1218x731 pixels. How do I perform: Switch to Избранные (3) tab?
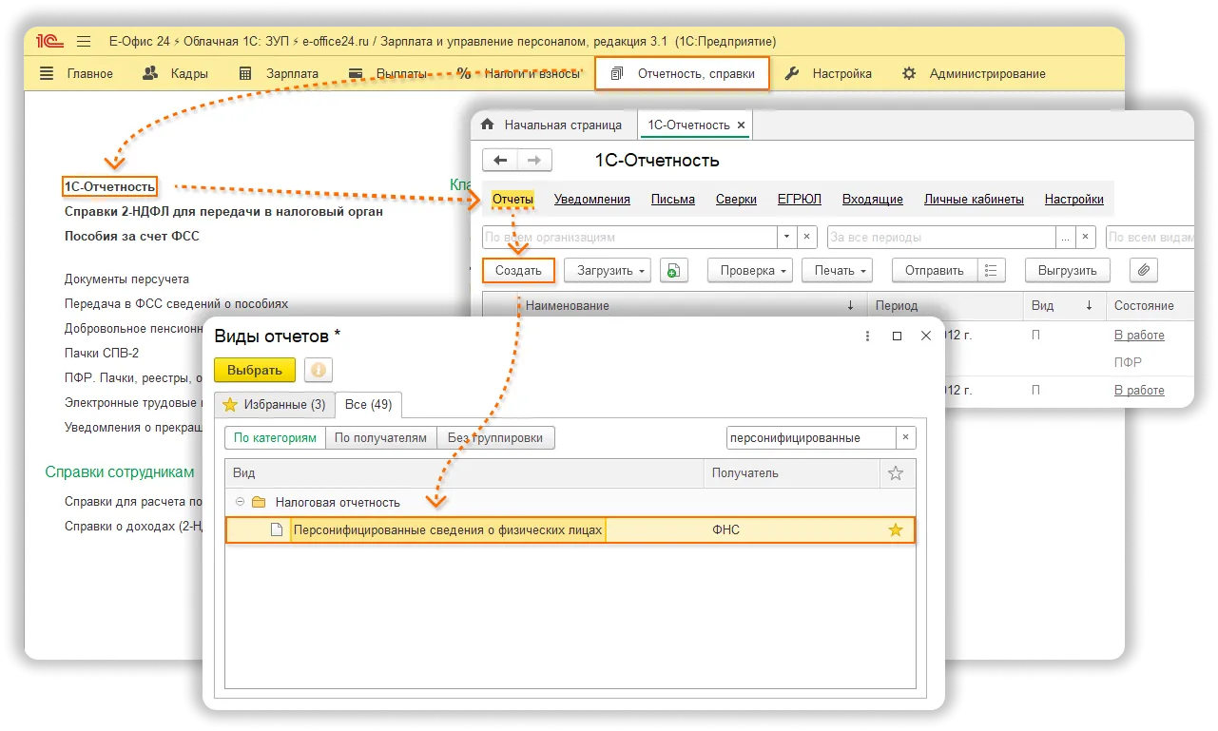click(x=275, y=404)
